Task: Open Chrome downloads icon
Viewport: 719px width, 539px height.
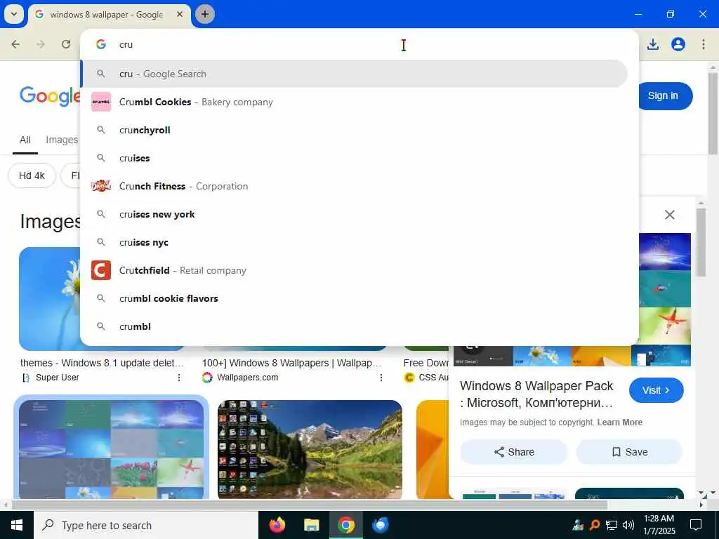Action: tap(652, 44)
